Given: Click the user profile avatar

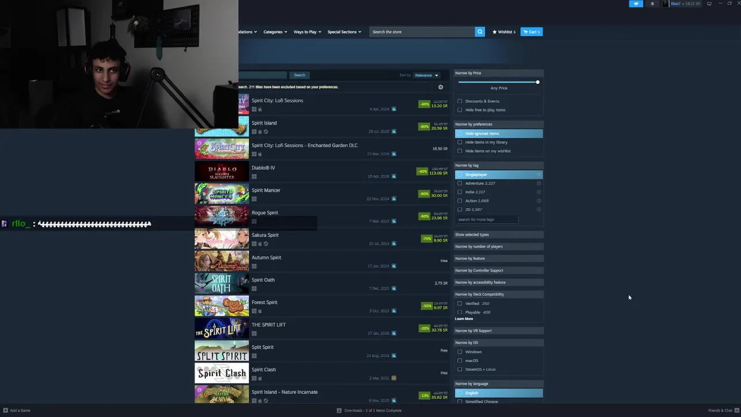Looking at the screenshot, I should [666, 3].
